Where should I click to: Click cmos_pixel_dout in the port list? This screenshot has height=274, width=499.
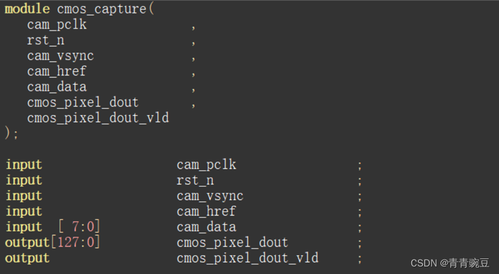[82, 102]
